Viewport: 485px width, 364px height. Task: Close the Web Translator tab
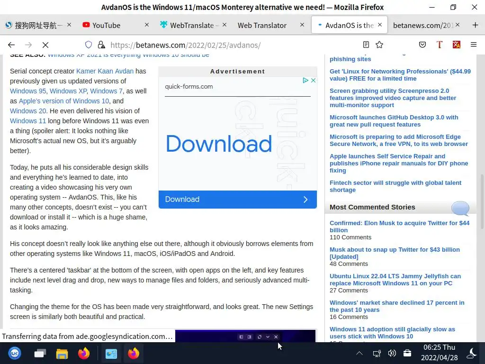[x=302, y=25]
